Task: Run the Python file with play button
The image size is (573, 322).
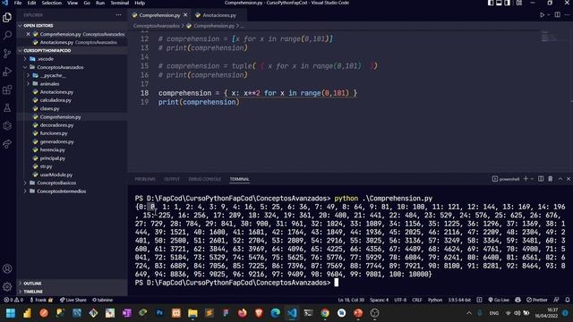Action: 543,15
